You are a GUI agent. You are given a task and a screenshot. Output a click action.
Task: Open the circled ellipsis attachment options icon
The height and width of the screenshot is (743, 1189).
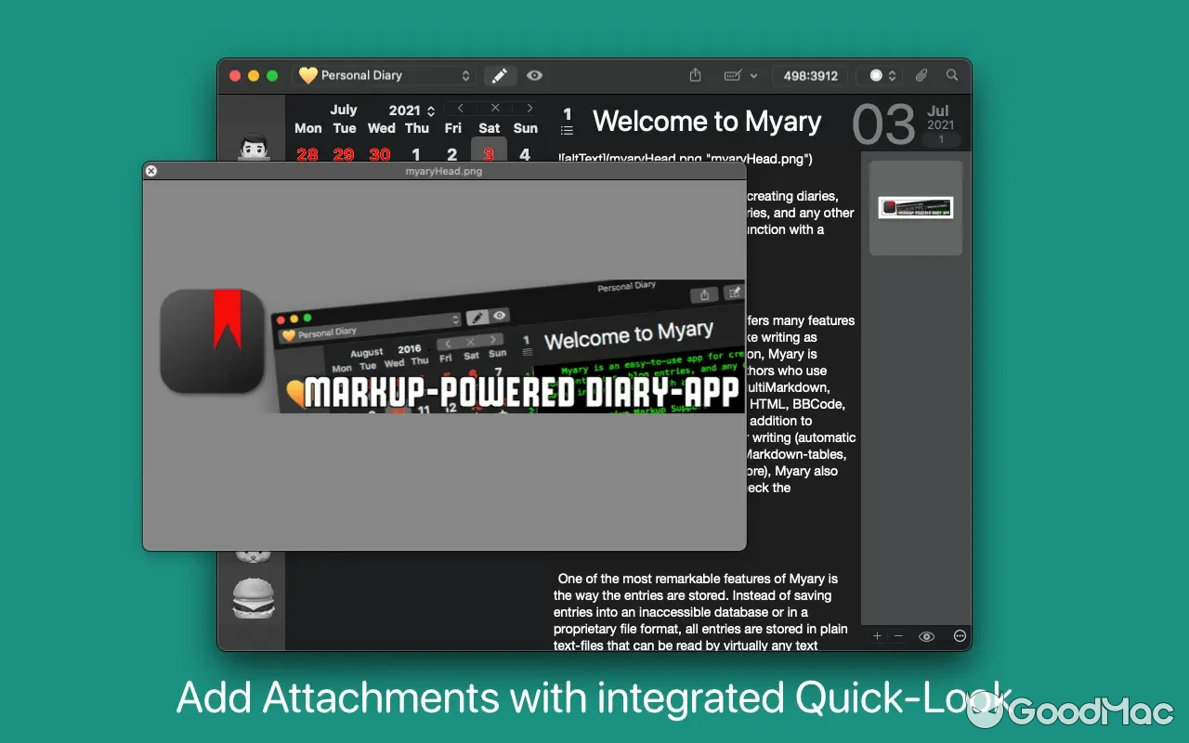[959, 636]
